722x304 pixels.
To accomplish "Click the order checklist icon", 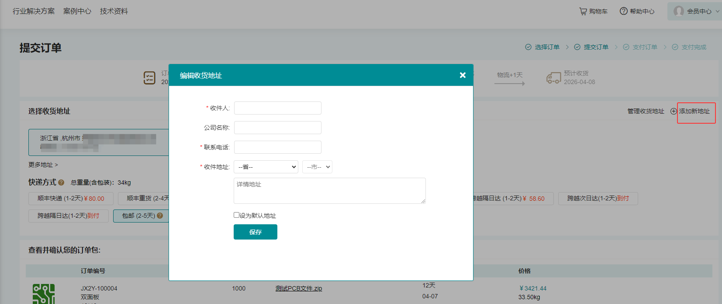I will pos(149,78).
